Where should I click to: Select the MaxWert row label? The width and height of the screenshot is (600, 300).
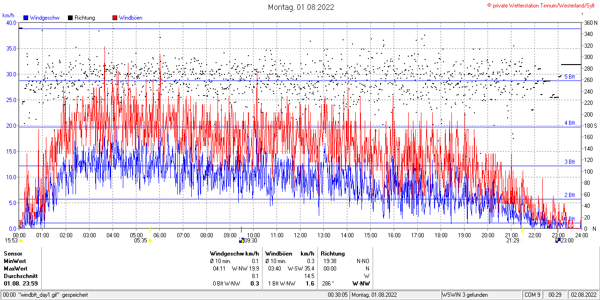15,269
